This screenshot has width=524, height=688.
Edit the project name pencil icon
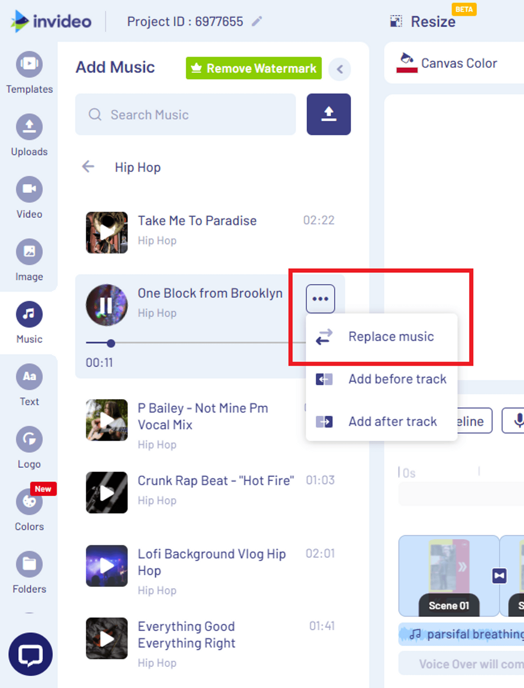point(257,21)
